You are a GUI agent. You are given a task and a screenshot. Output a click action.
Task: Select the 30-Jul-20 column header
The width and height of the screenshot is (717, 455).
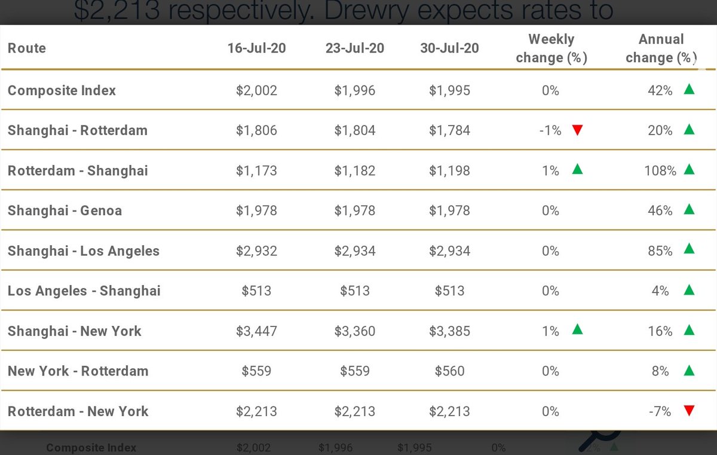click(449, 48)
